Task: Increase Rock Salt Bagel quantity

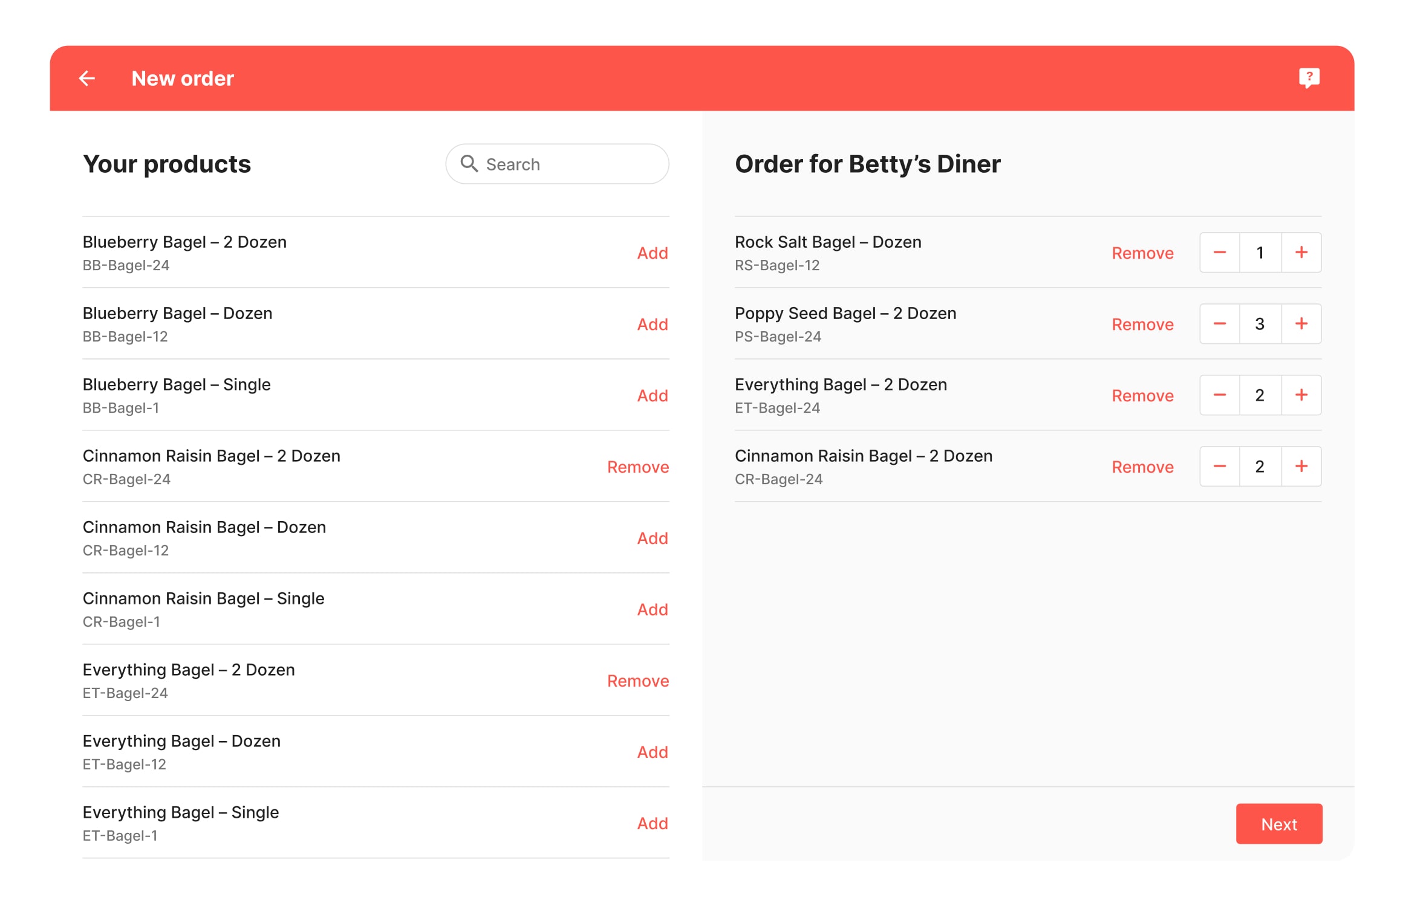Action: (1301, 253)
